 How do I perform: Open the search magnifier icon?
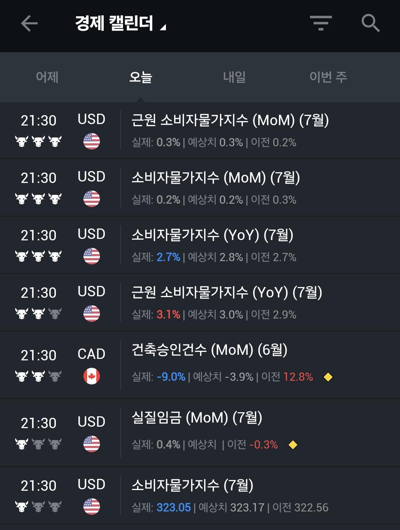point(370,23)
